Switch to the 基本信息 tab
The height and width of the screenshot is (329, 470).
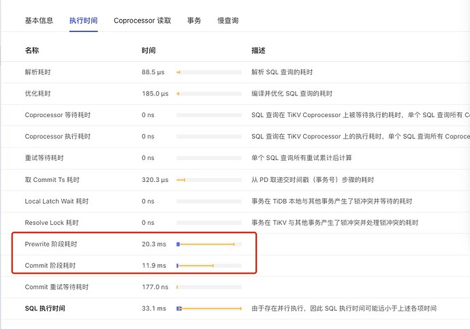pyautogui.click(x=39, y=20)
